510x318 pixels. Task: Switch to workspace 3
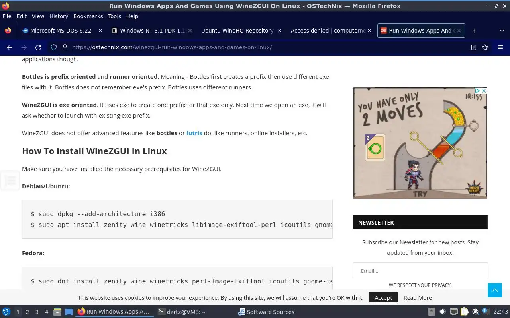[37, 312]
